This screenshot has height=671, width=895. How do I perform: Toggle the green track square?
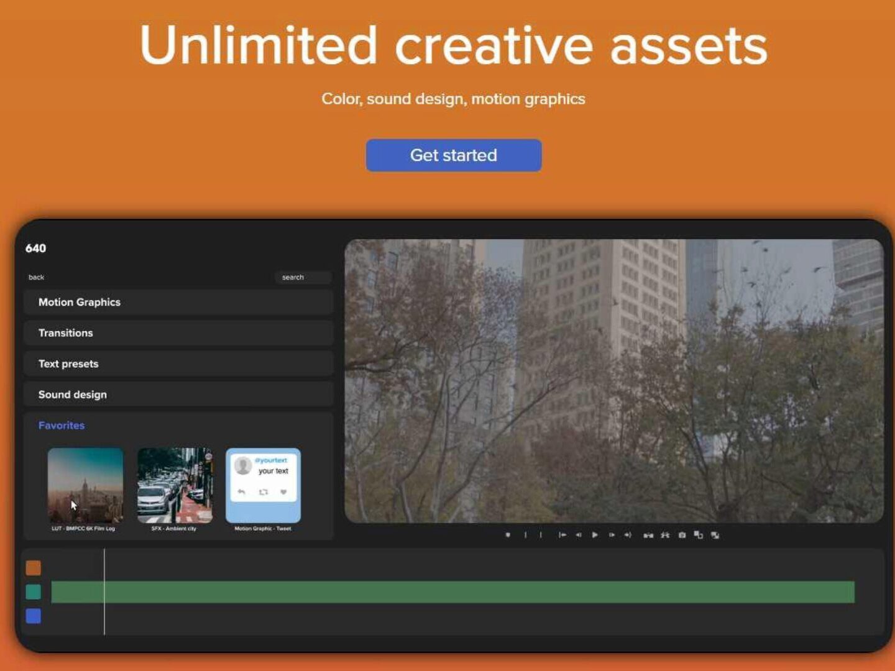[x=34, y=592]
